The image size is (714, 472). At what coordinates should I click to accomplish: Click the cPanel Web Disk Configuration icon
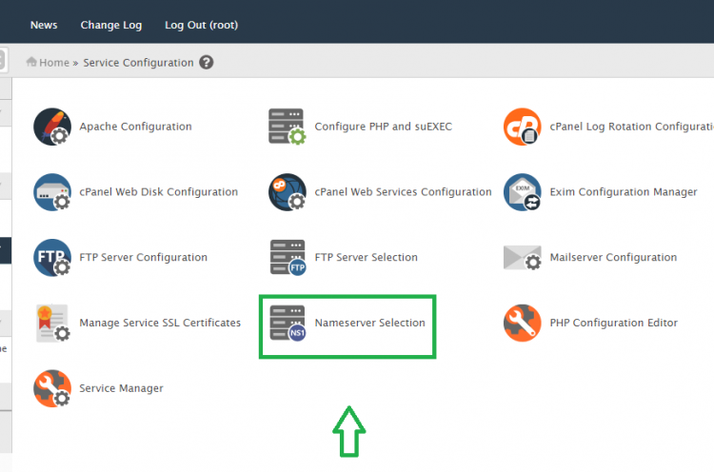(x=52, y=192)
